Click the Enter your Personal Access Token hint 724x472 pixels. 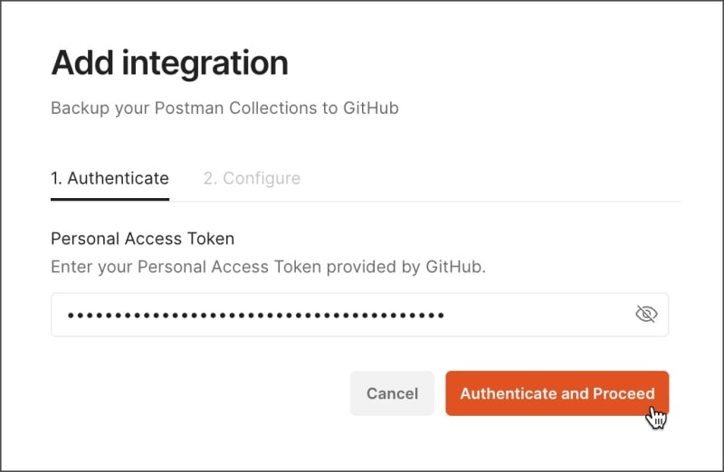pyautogui.click(x=268, y=267)
